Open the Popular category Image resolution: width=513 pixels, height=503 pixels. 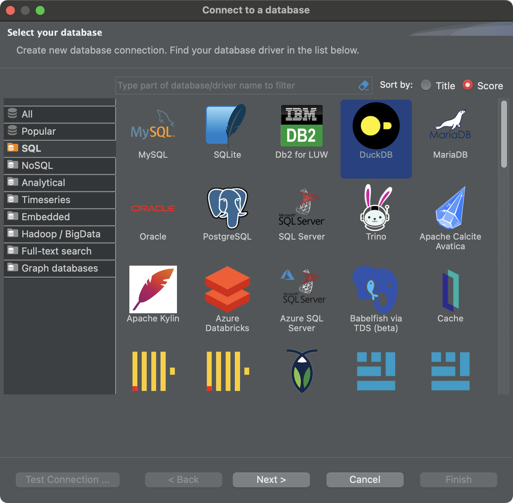60,131
